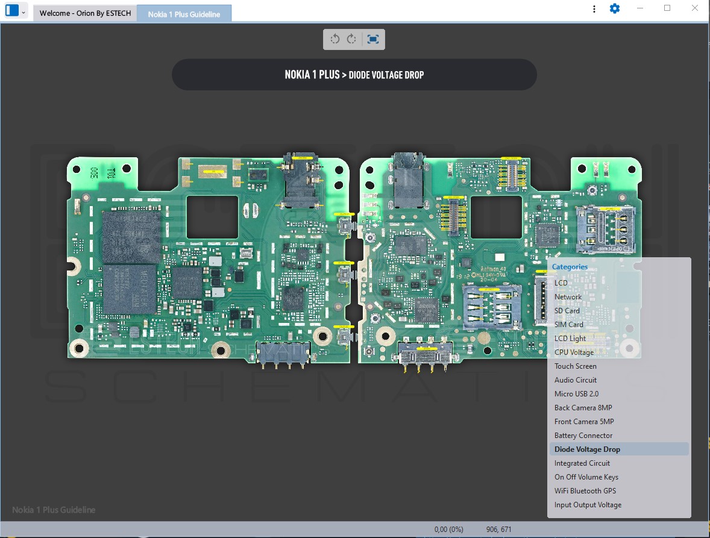710x538 pixels.
Task: Select Audio Circuit in Categories
Action: pyautogui.click(x=575, y=380)
